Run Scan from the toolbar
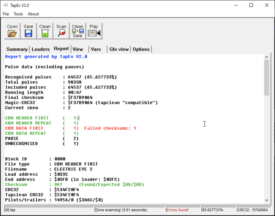 pyautogui.click(x=61, y=30)
